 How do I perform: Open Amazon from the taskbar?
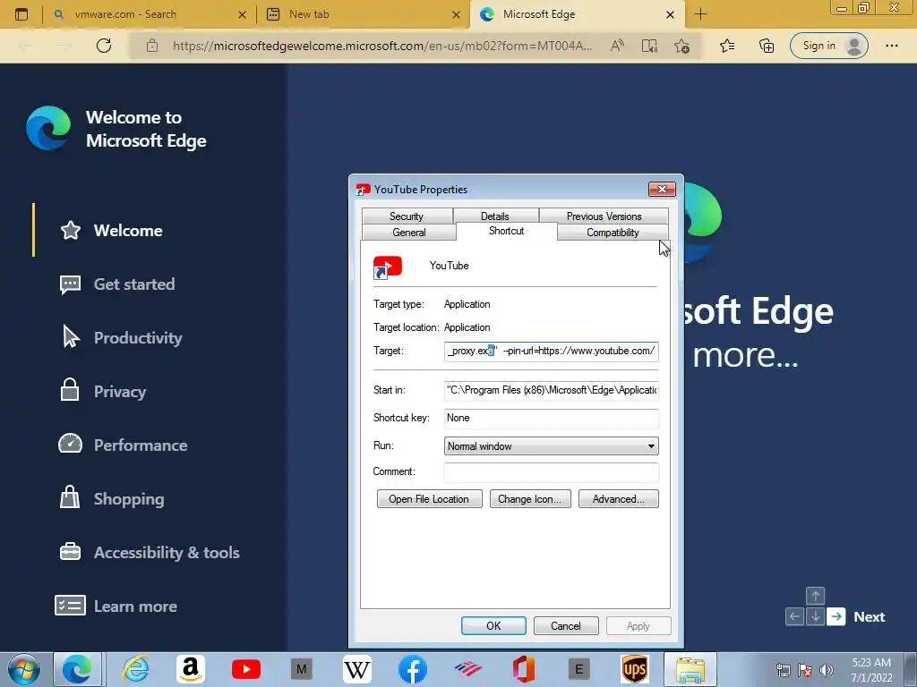(x=191, y=669)
